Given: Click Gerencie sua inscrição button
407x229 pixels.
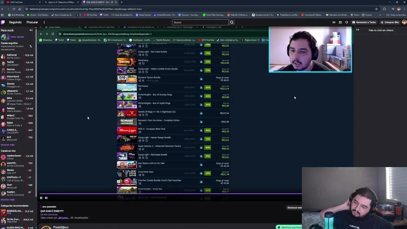Looking at the screenshot, I should coord(289,227).
